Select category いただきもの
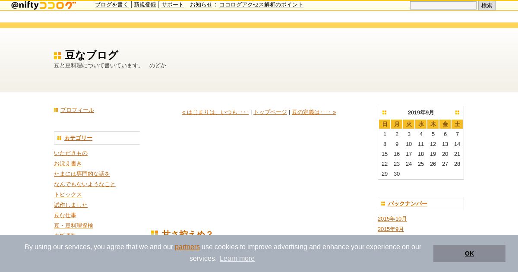This screenshot has width=518, height=272. pyautogui.click(x=71, y=153)
